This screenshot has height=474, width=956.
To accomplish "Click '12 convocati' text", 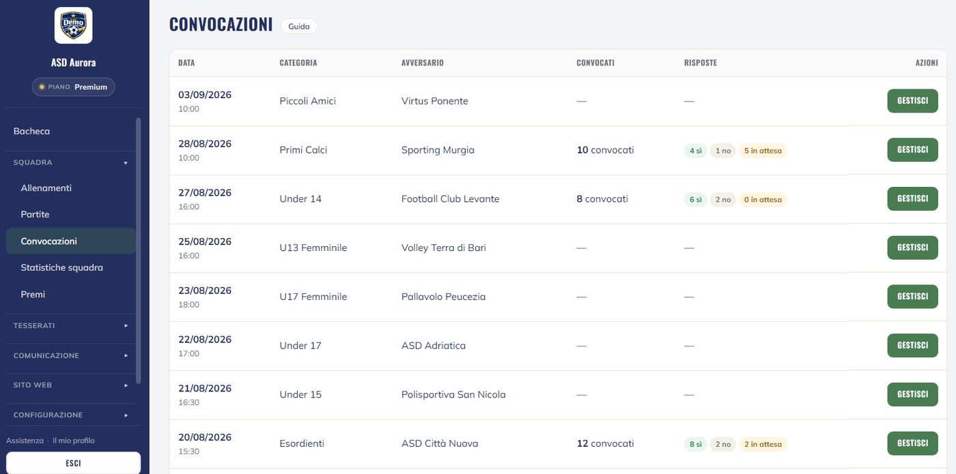I will [x=605, y=443].
